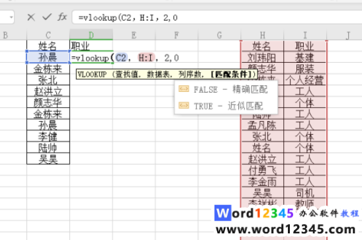
Task: Select cell containing 孟凡陈 in column H
Action: pos(262,125)
